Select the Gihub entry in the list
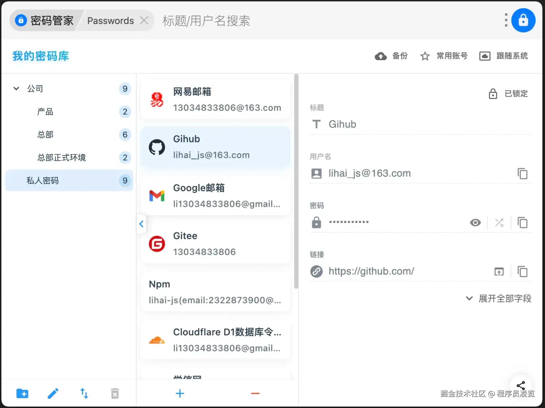This screenshot has width=545, height=408. click(215, 147)
